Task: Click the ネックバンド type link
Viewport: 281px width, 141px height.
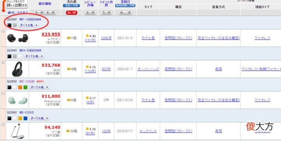Action: click(148, 131)
